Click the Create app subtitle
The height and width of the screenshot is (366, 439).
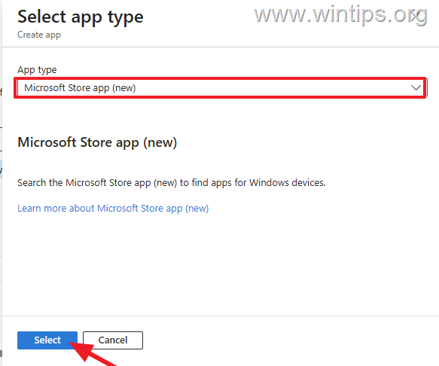pyautogui.click(x=39, y=35)
